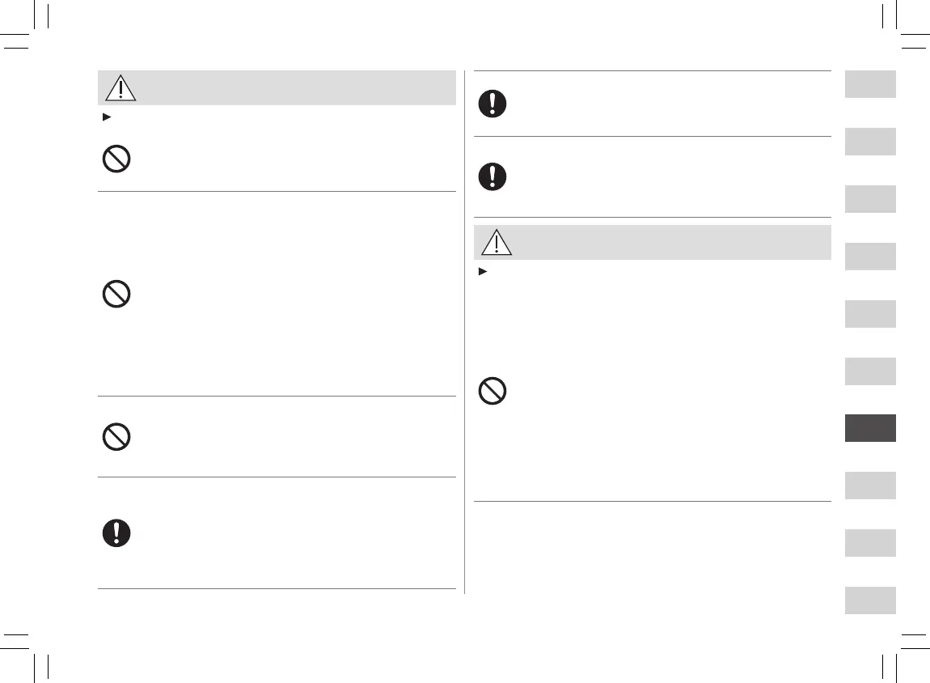The image size is (930, 683).
Task: Click the middle prohibition icon in the left column
Action: tap(117, 295)
